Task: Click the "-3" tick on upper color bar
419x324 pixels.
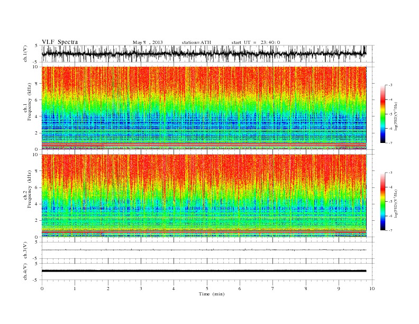Action: pyautogui.click(x=390, y=85)
